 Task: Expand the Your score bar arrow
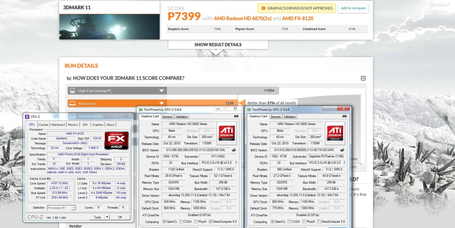point(161,104)
